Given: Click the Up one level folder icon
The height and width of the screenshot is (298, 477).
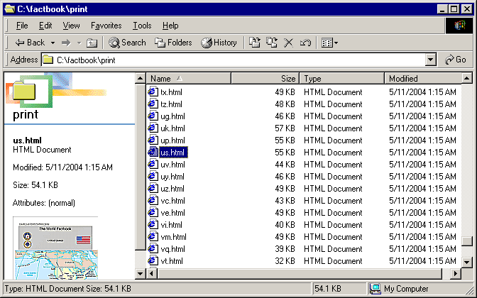Looking at the screenshot, I should pos(92,43).
